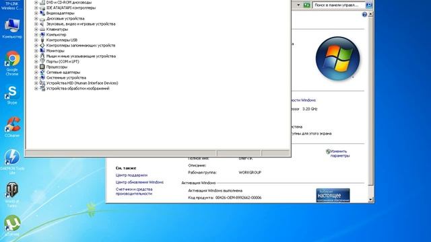Open the address bar history dropdown arrow
431x242 pixels.
tap(298, 5)
